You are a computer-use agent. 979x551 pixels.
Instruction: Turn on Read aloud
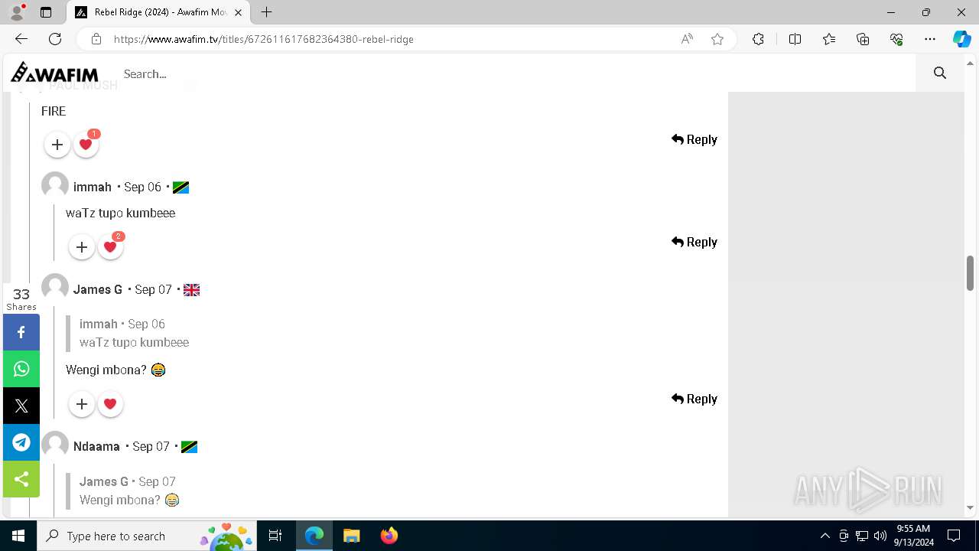click(687, 39)
